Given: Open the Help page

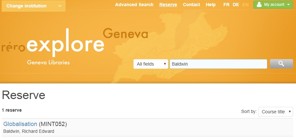Looking at the screenshot, I should (211, 5).
